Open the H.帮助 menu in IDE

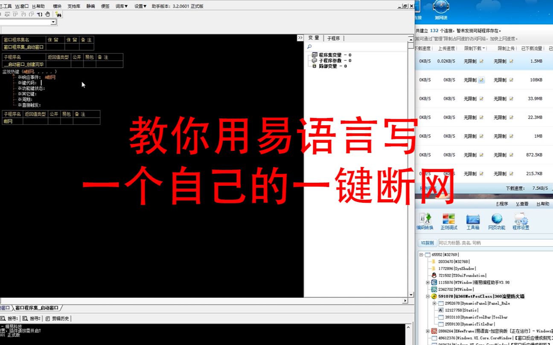38,6
